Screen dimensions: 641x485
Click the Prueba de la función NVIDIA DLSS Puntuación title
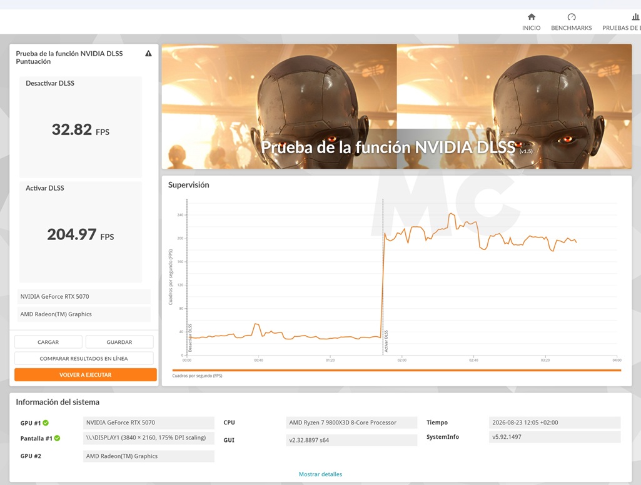click(x=69, y=57)
